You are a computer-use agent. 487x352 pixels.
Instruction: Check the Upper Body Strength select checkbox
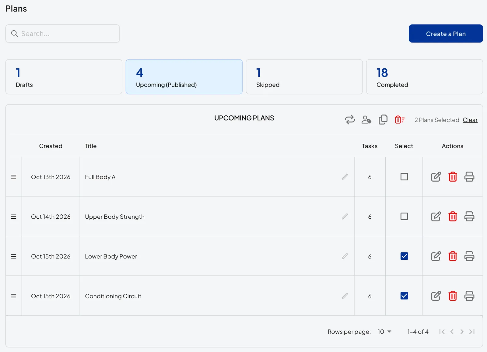(x=404, y=217)
